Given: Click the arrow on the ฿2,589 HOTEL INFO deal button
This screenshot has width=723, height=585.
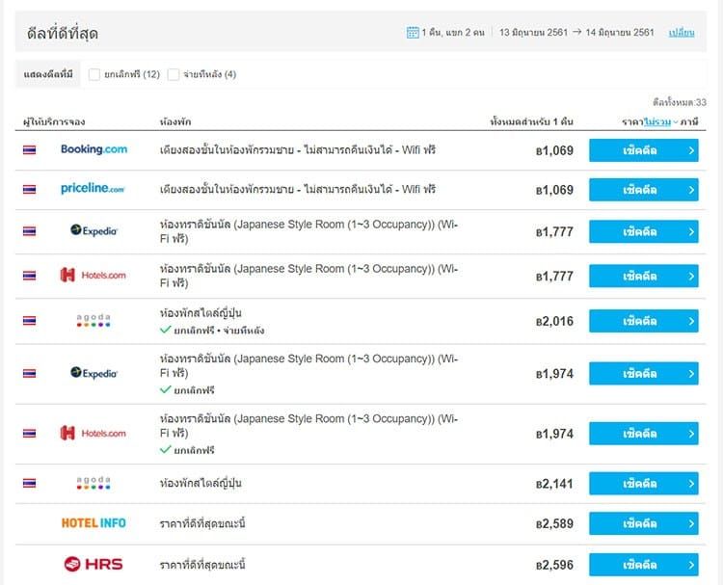Looking at the screenshot, I should (691, 523).
